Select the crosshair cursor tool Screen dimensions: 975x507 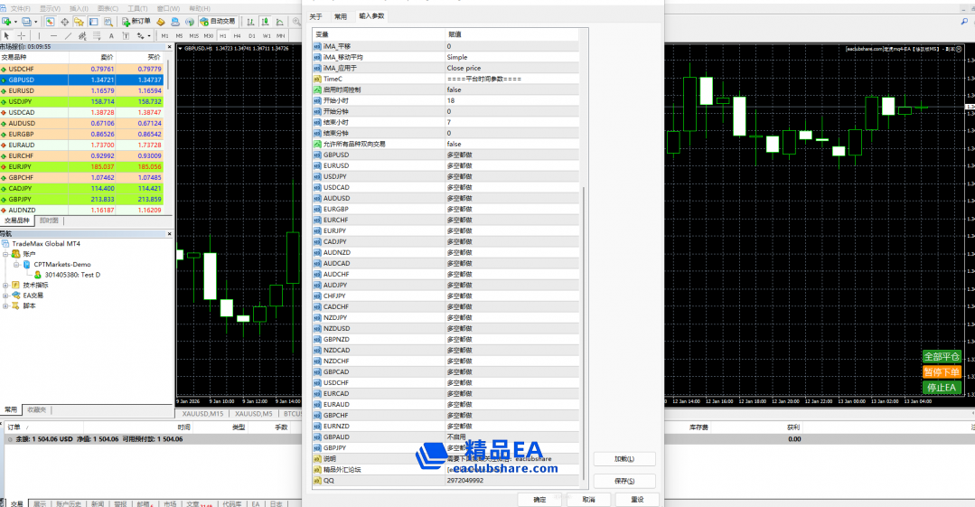coord(21,35)
